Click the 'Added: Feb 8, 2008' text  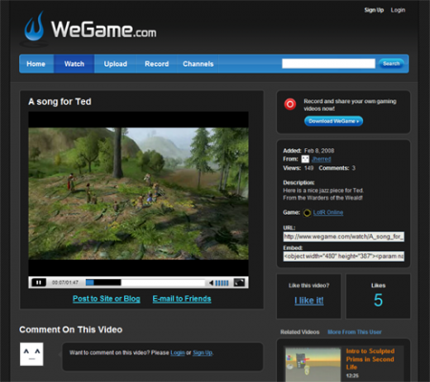(x=309, y=151)
